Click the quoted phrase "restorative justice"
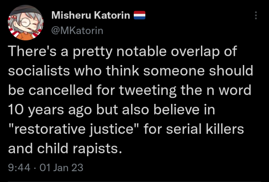This screenshot has width=269, height=182. [73, 129]
